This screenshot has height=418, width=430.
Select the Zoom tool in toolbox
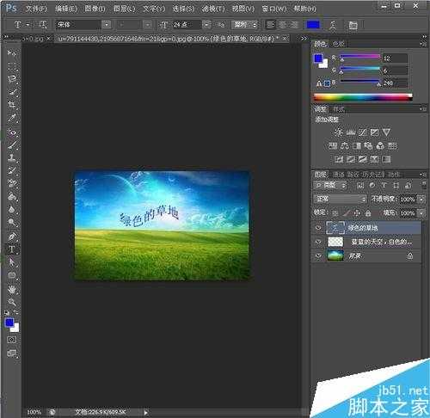[x=12, y=302]
